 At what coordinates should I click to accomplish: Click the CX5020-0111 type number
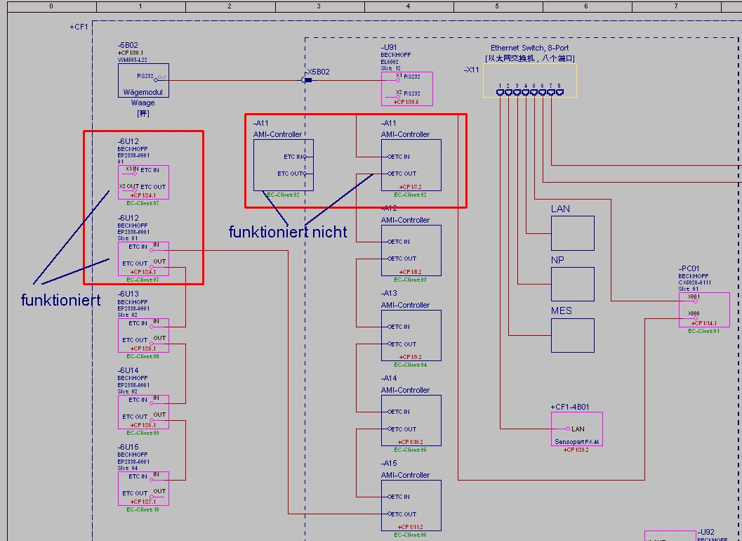point(695,283)
